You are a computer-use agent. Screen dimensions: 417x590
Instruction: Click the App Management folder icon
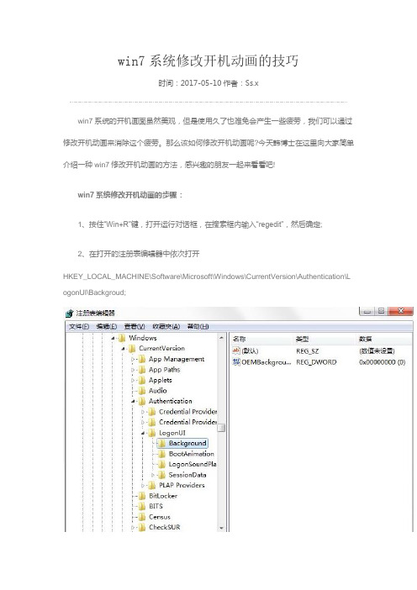point(142,359)
